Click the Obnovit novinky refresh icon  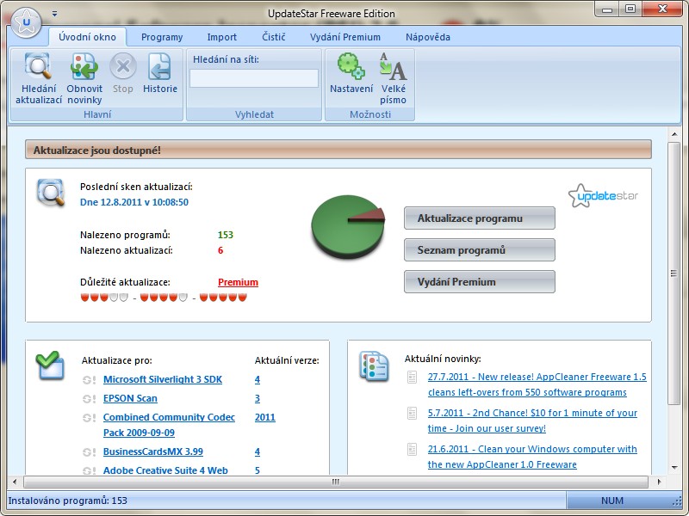[x=84, y=66]
